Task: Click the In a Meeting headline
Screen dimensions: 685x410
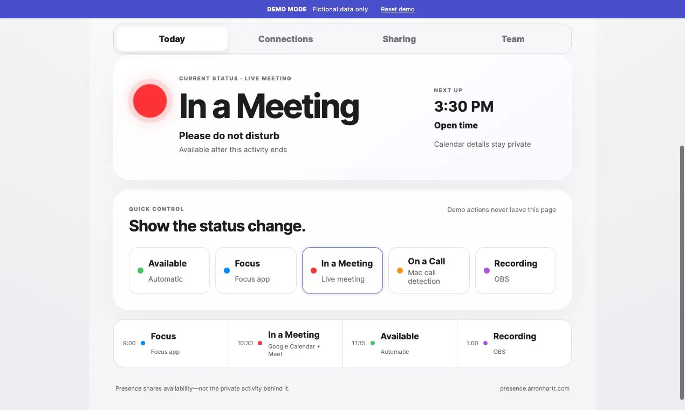Action: [269, 106]
